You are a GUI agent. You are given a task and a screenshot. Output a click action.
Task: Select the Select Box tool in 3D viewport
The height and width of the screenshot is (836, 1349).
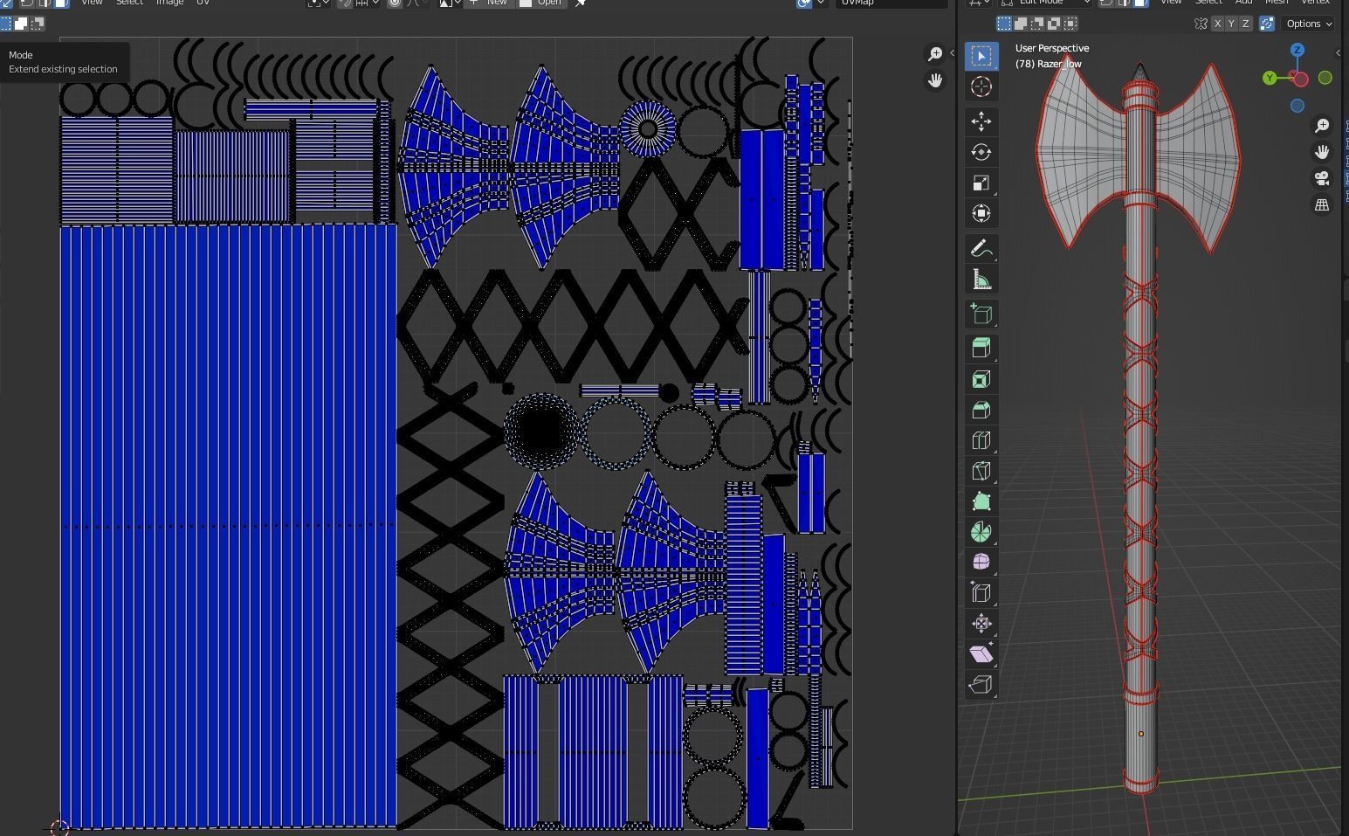coord(981,56)
